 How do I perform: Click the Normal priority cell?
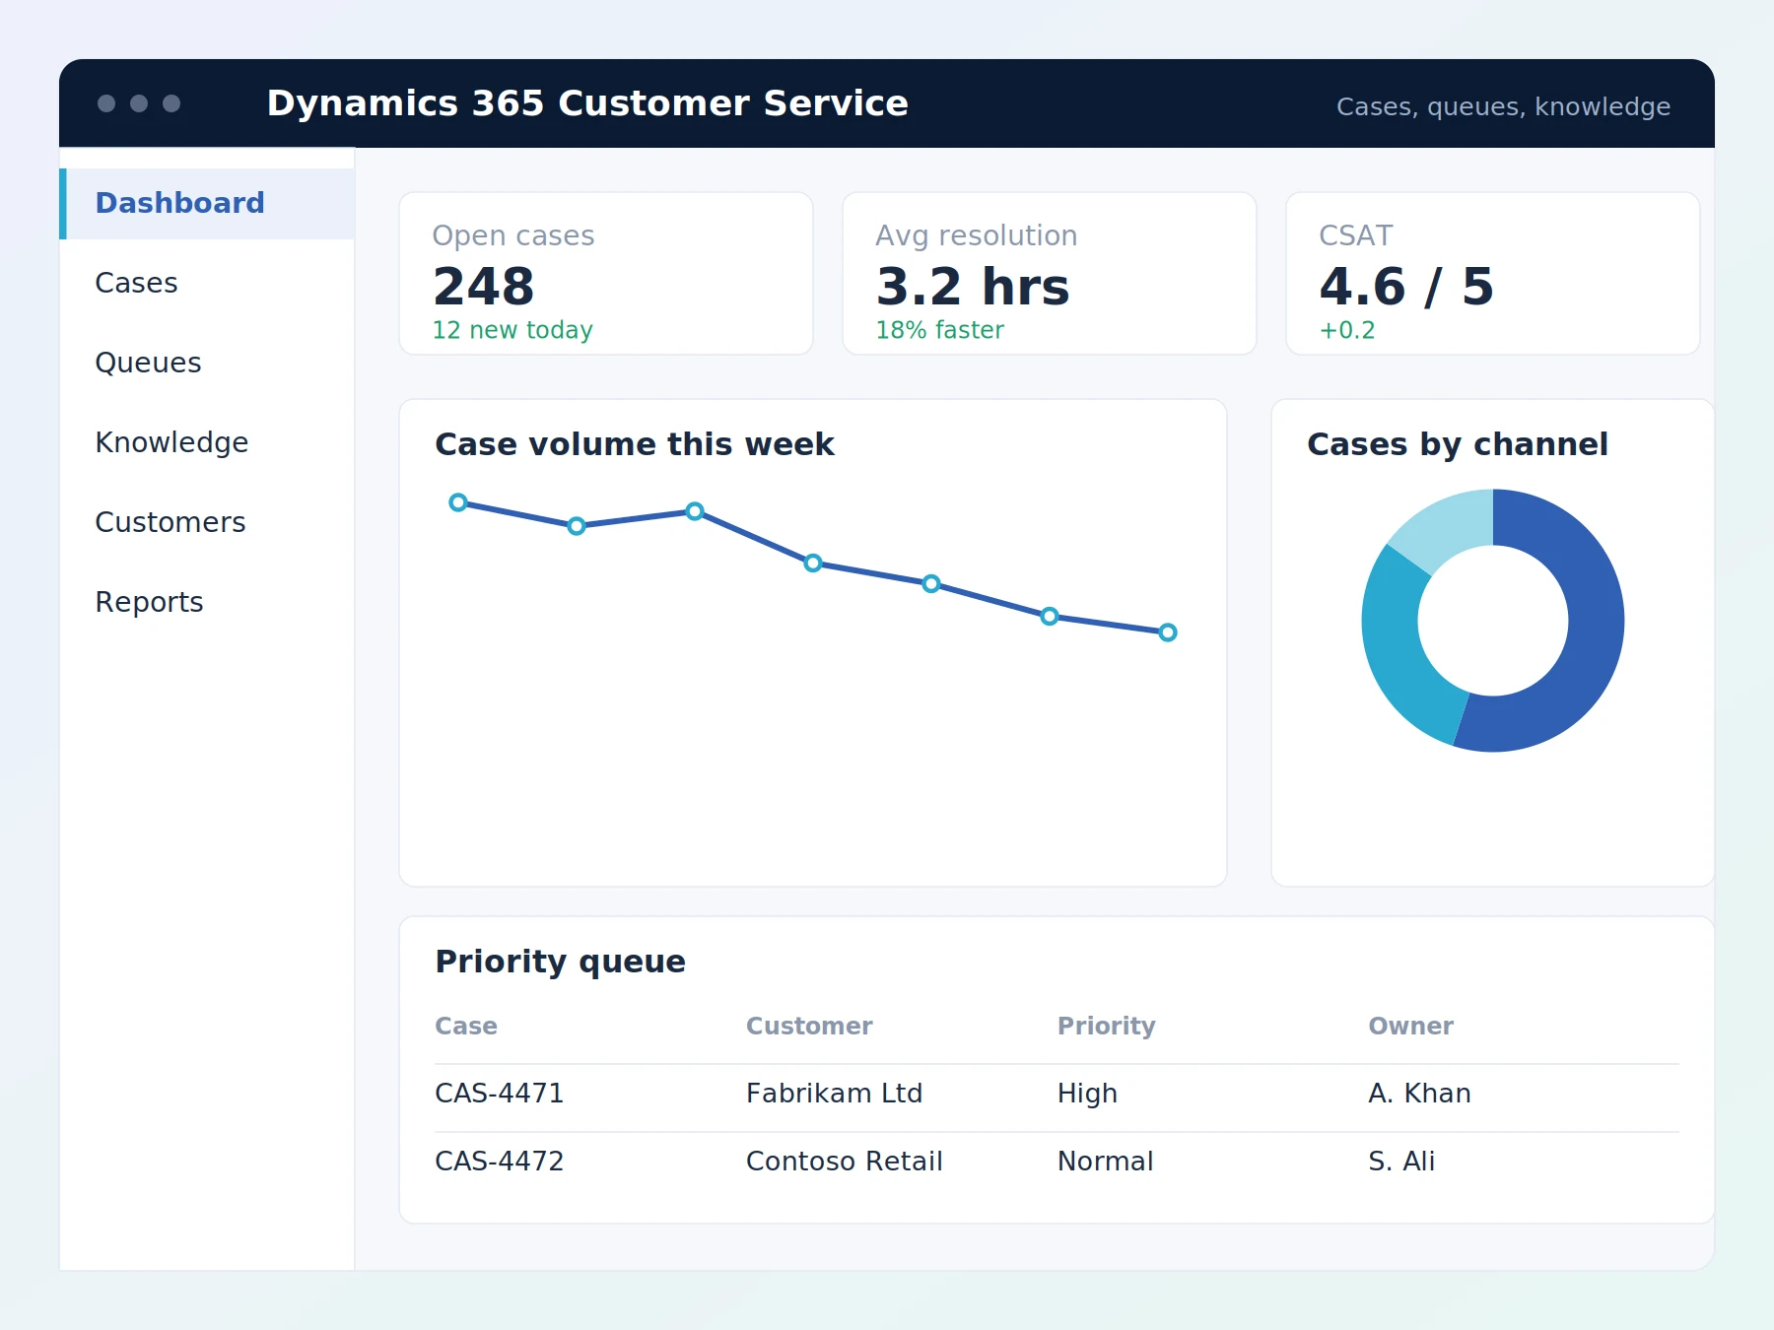pos(1105,1162)
